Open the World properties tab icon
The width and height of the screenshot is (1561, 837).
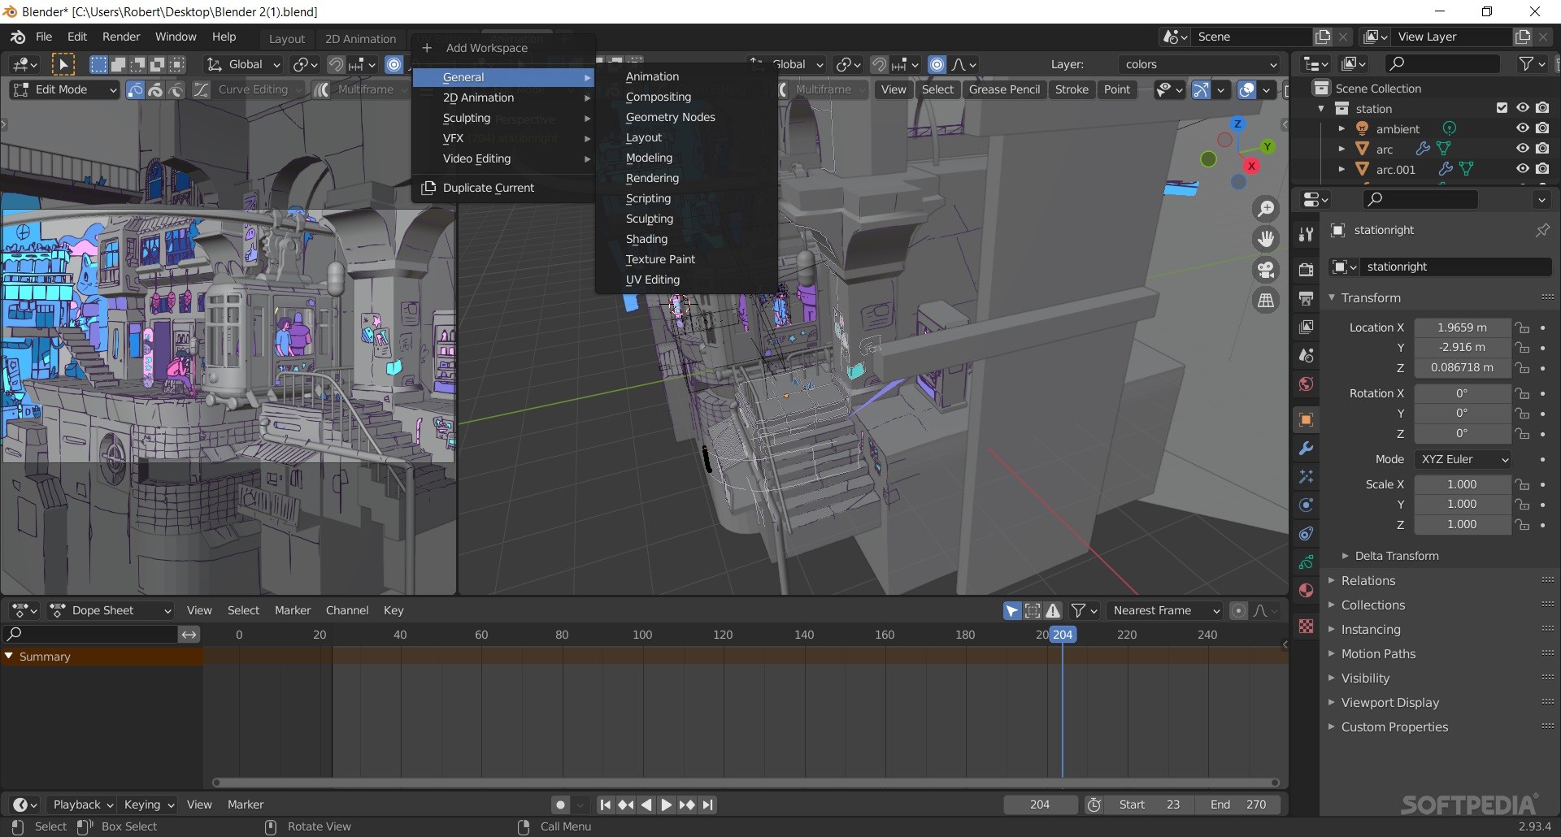tap(1307, 384)
